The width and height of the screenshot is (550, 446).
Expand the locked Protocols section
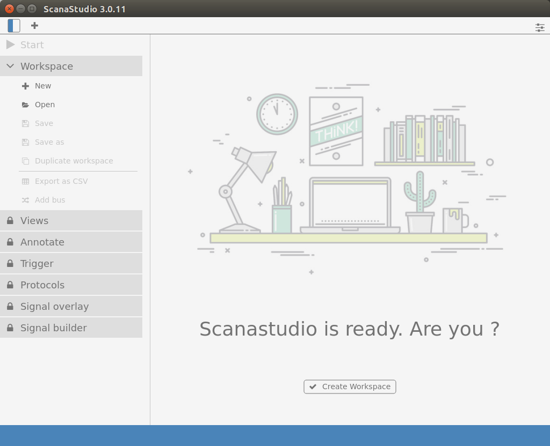[x=71, y=285]
